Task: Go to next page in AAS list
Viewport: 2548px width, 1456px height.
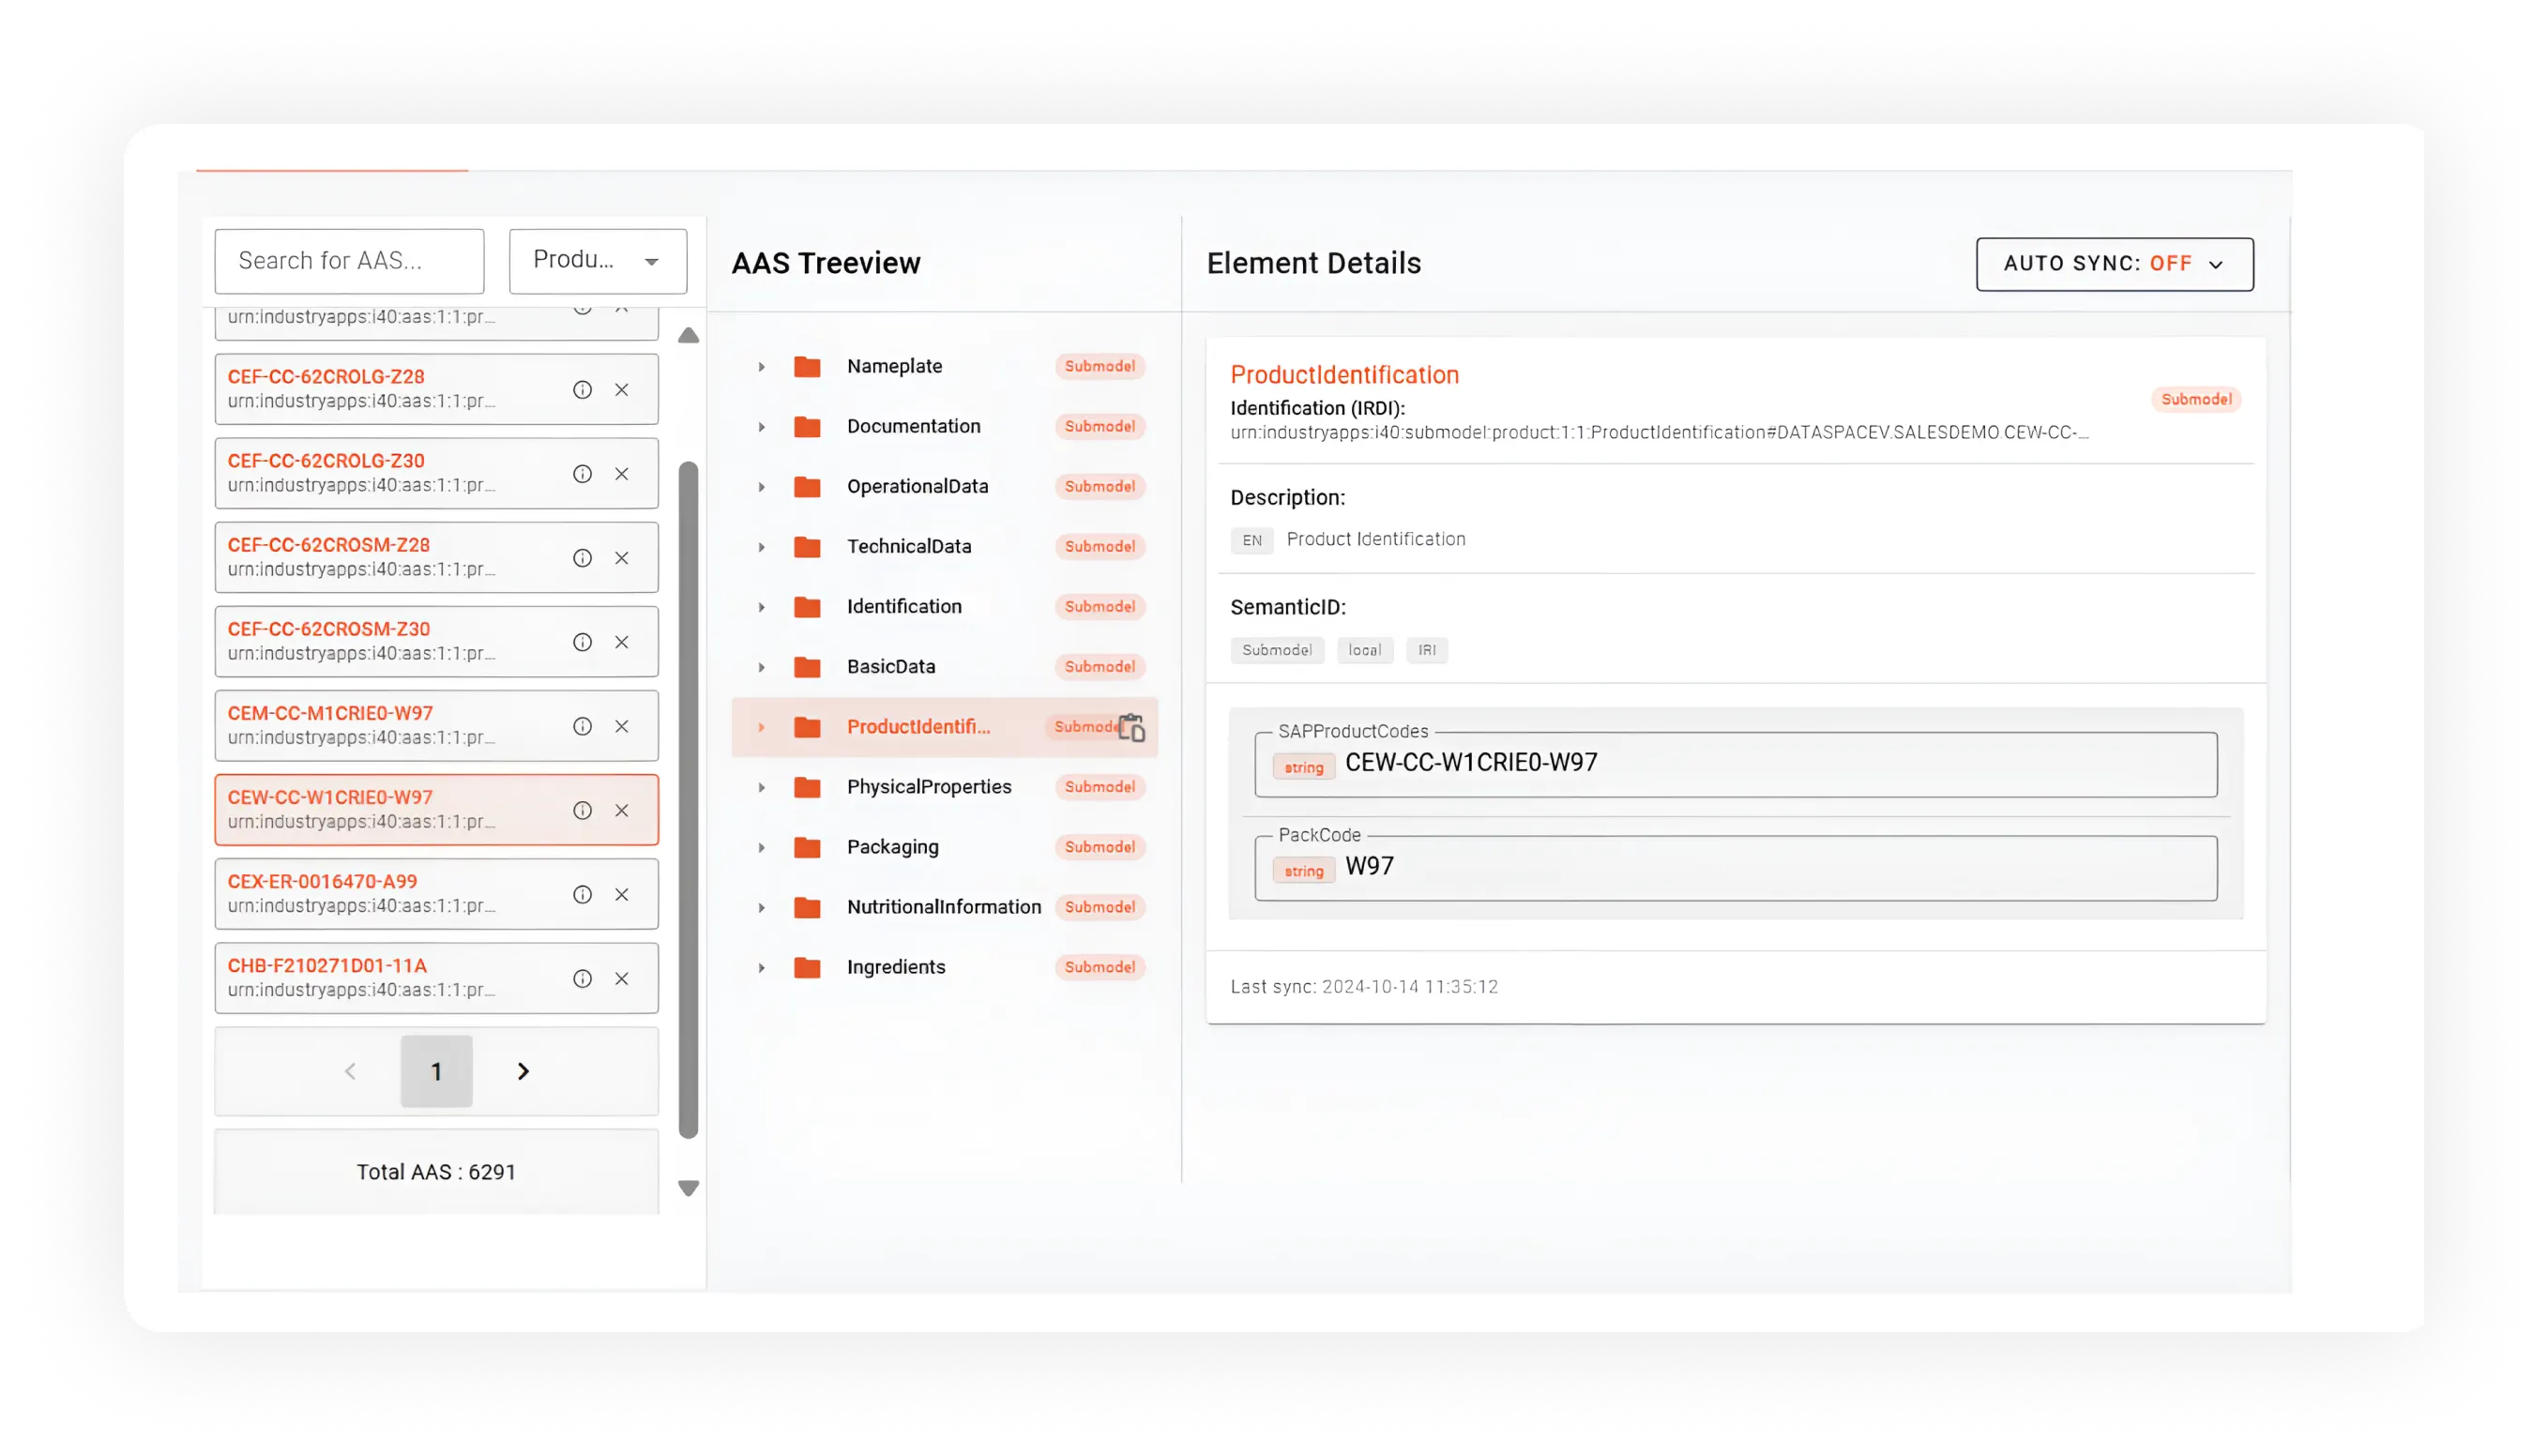Action: tap(523, 1071)
